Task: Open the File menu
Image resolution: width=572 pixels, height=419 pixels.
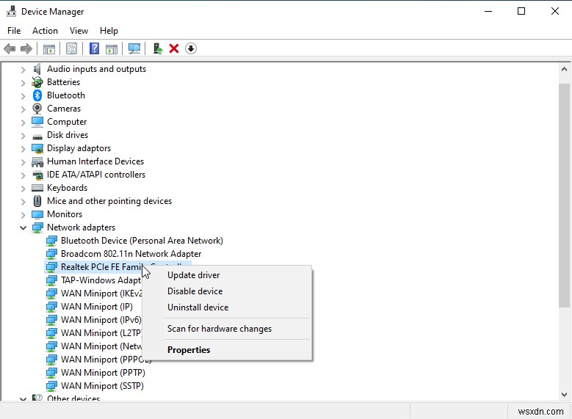Action: [14, 31]
